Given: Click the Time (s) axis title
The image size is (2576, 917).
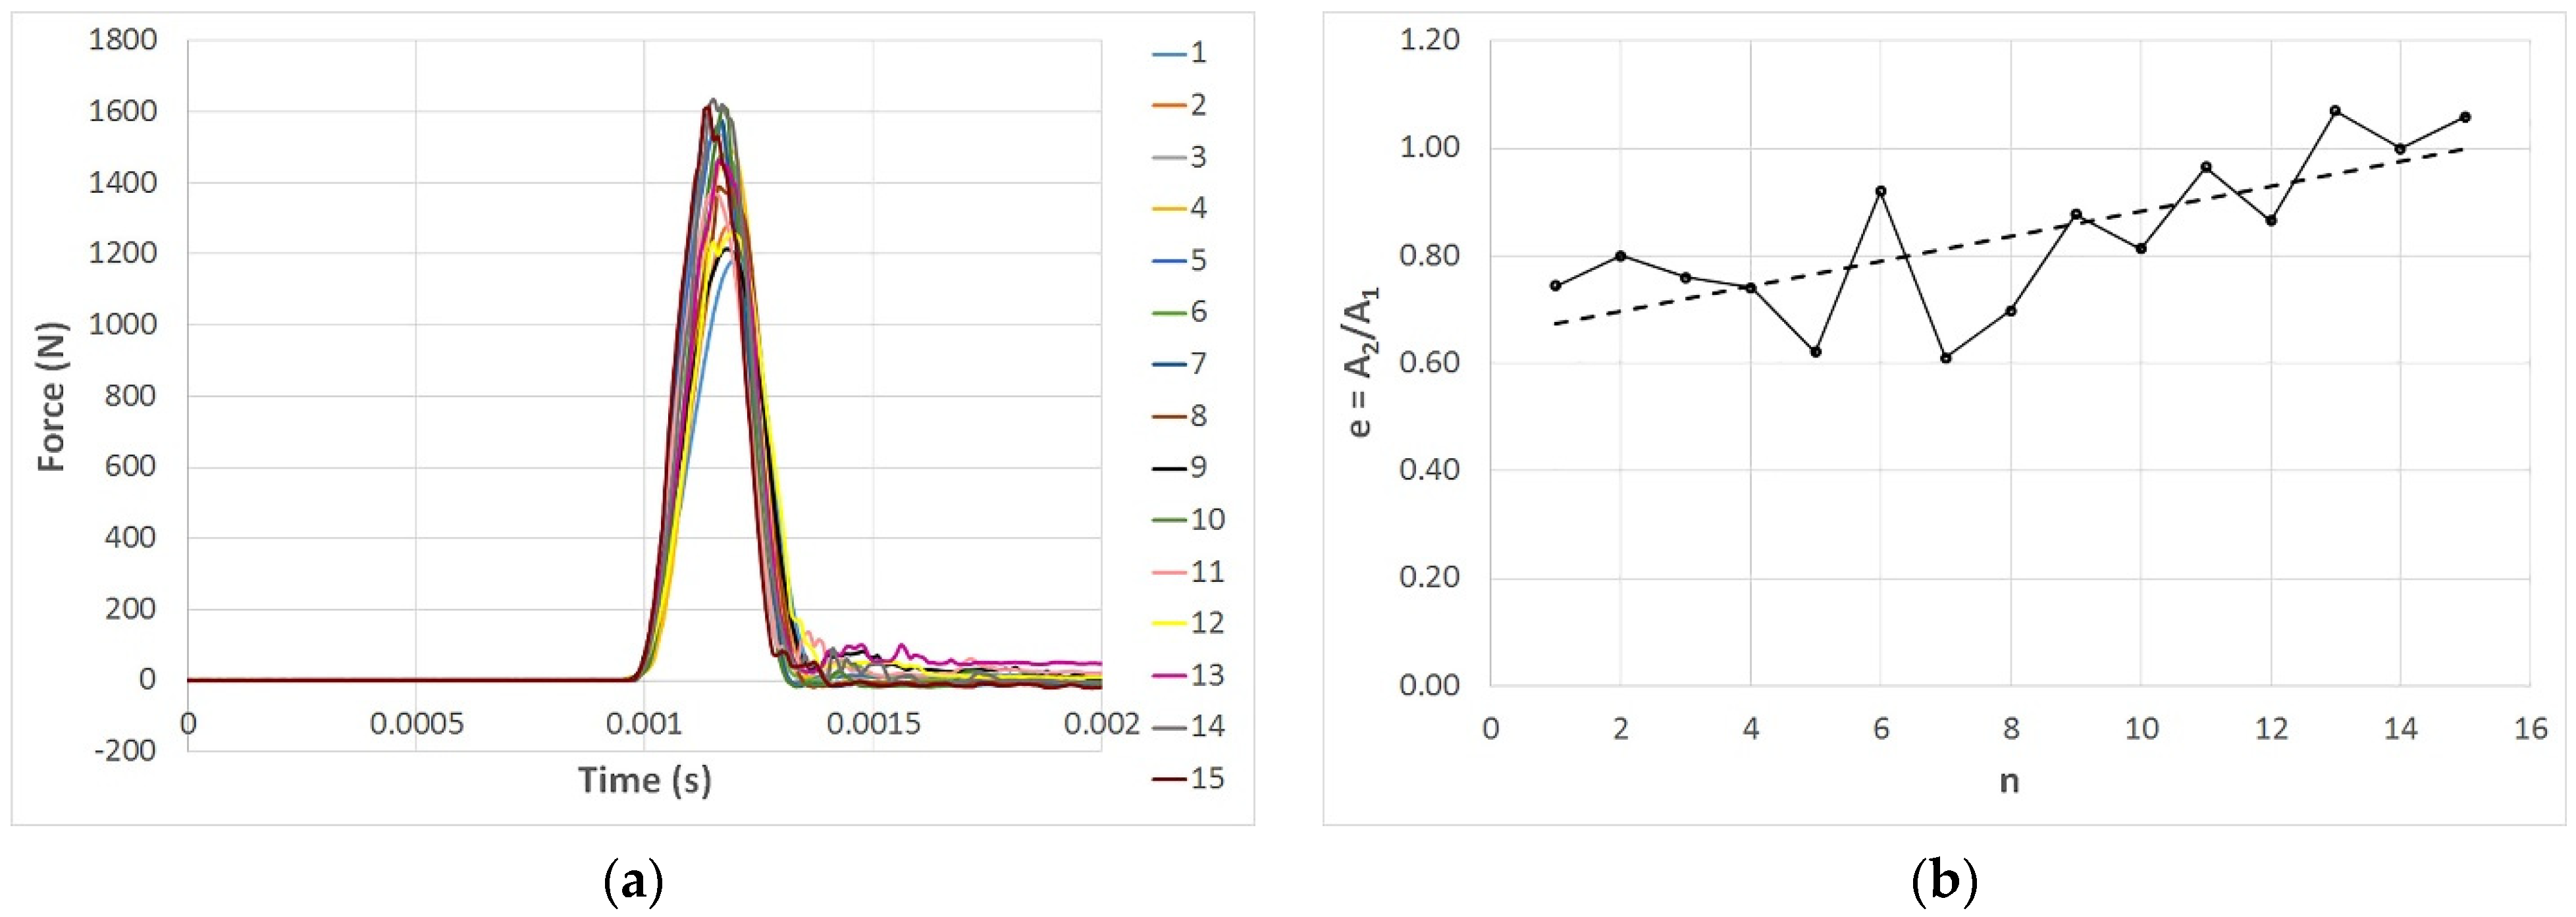Looking at the screenshot, I should click(644, 780).
